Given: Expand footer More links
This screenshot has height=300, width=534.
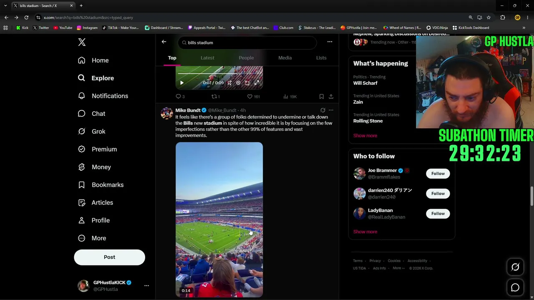Looking at the screenshot, I should tap(399, 268).
